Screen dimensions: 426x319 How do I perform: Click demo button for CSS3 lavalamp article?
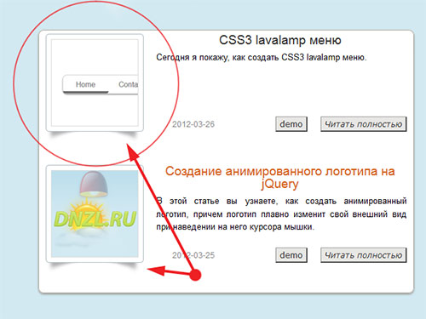(291, 124)
